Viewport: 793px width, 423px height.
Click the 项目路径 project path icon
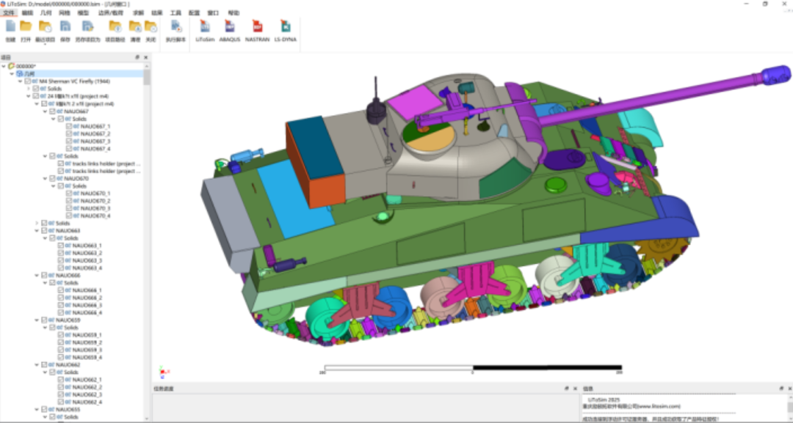coord(115,26)
